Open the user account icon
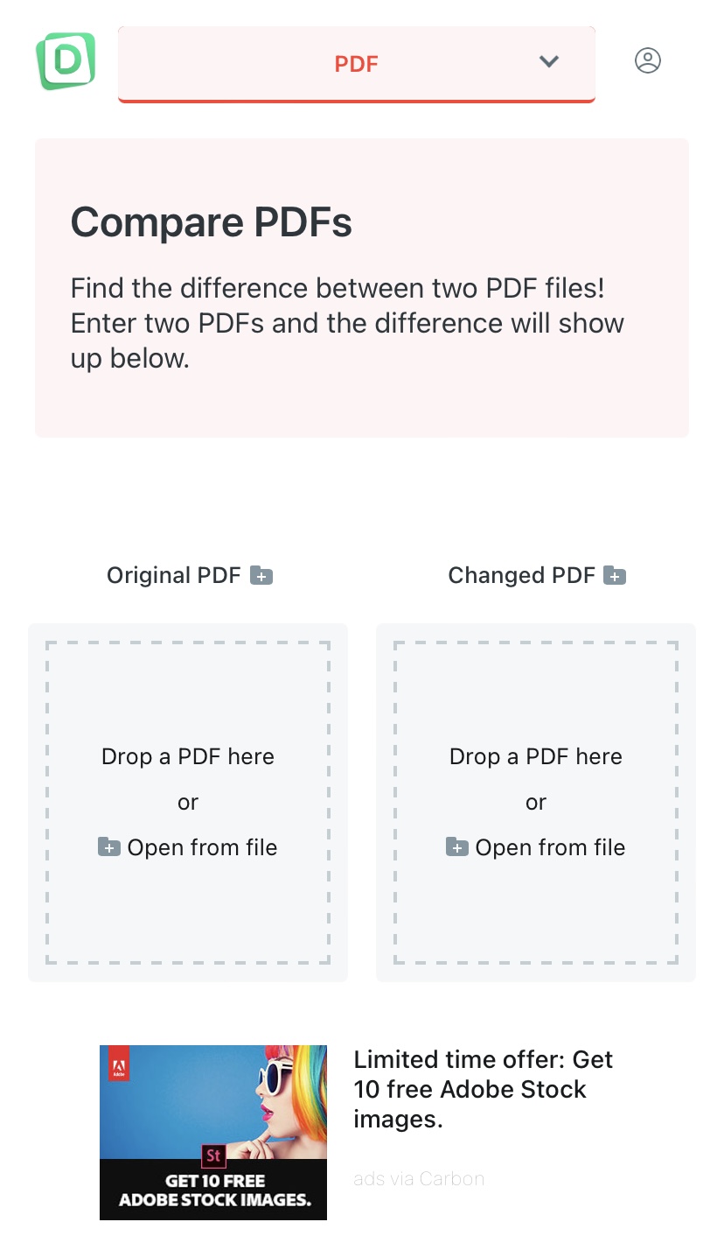Viewport: 724px width, 1236px height. [647, 60]
